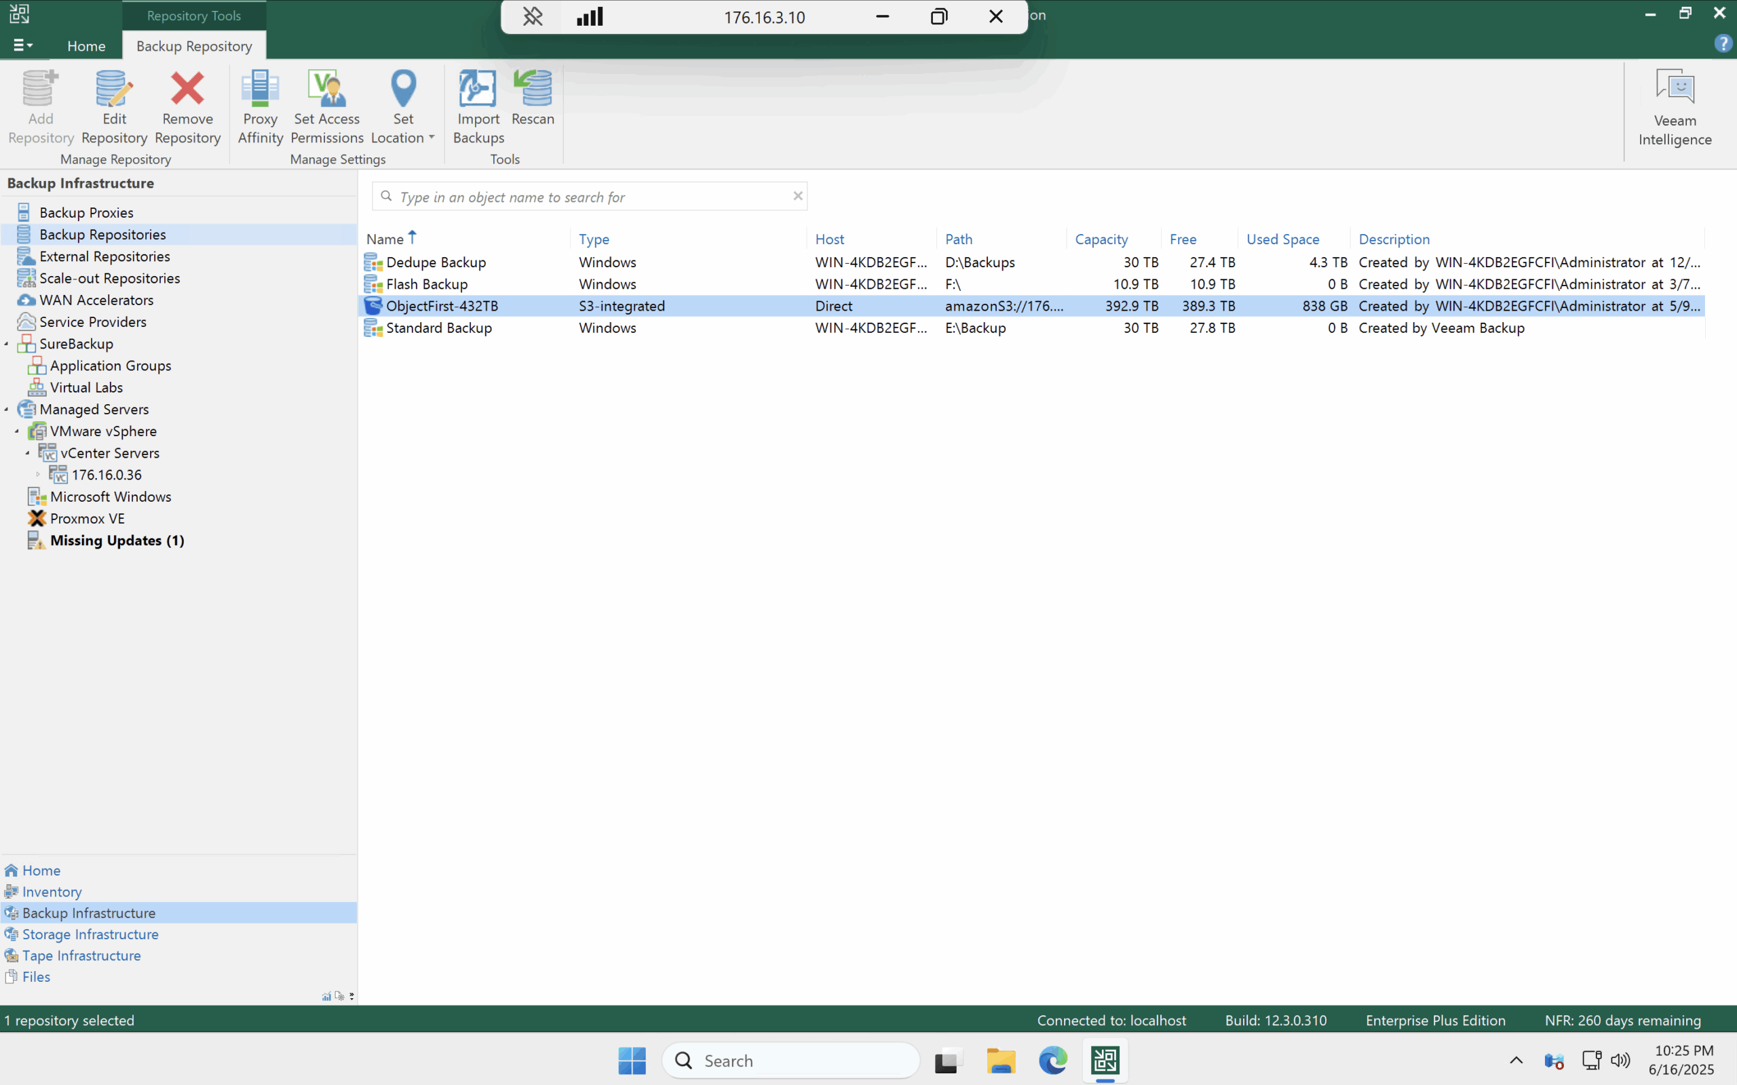Open Missing Updates (1) node
The image size is (1737, 1085).
coord(117,540)
